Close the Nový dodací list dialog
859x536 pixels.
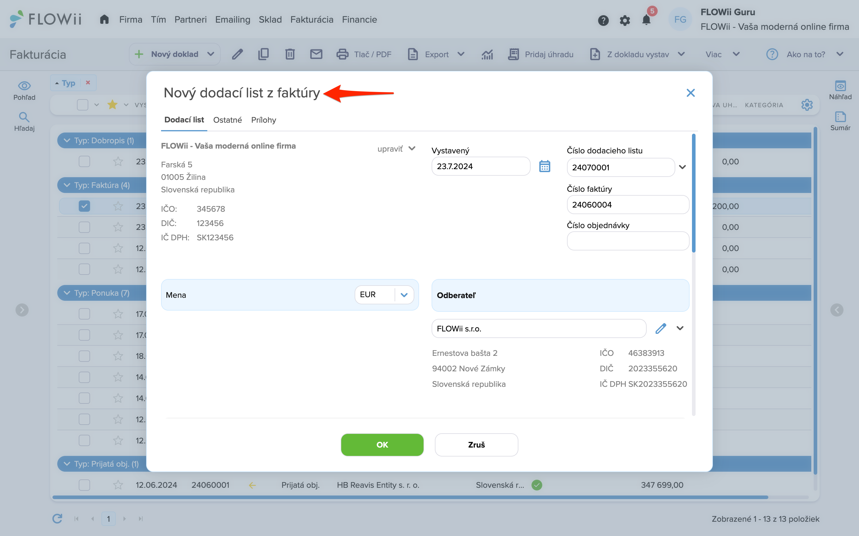(x=690, y=93)
